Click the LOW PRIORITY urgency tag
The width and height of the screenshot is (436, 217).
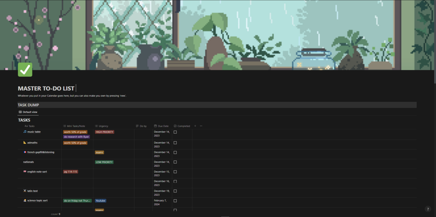coord(104,162)
